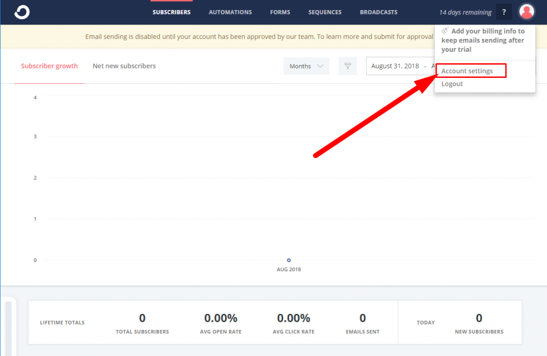Open the help question mark icon
The image size is (547, 356).
[x=504, y=12]
